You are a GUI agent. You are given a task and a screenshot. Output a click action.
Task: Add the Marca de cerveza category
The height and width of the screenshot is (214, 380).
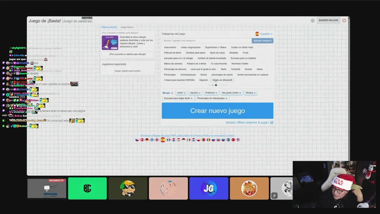pyautogui.click(x=173, y=64)
